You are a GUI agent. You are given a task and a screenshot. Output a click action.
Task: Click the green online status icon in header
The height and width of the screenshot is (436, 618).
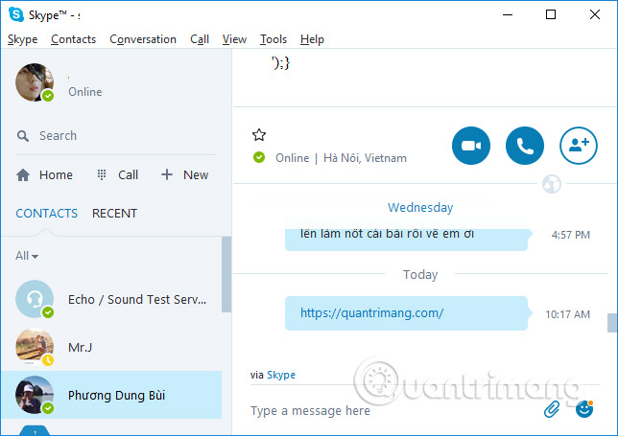(259, 157)
